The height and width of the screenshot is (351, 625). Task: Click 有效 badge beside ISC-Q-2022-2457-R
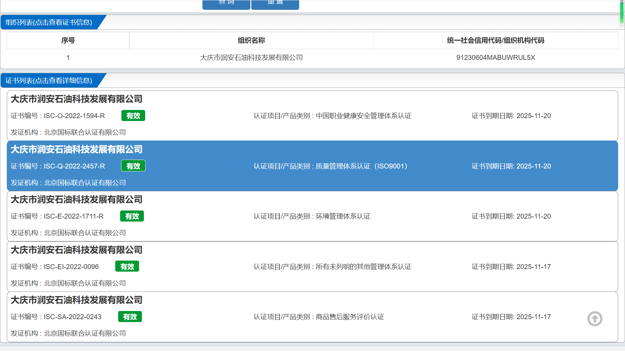click(x=133, y=166)
